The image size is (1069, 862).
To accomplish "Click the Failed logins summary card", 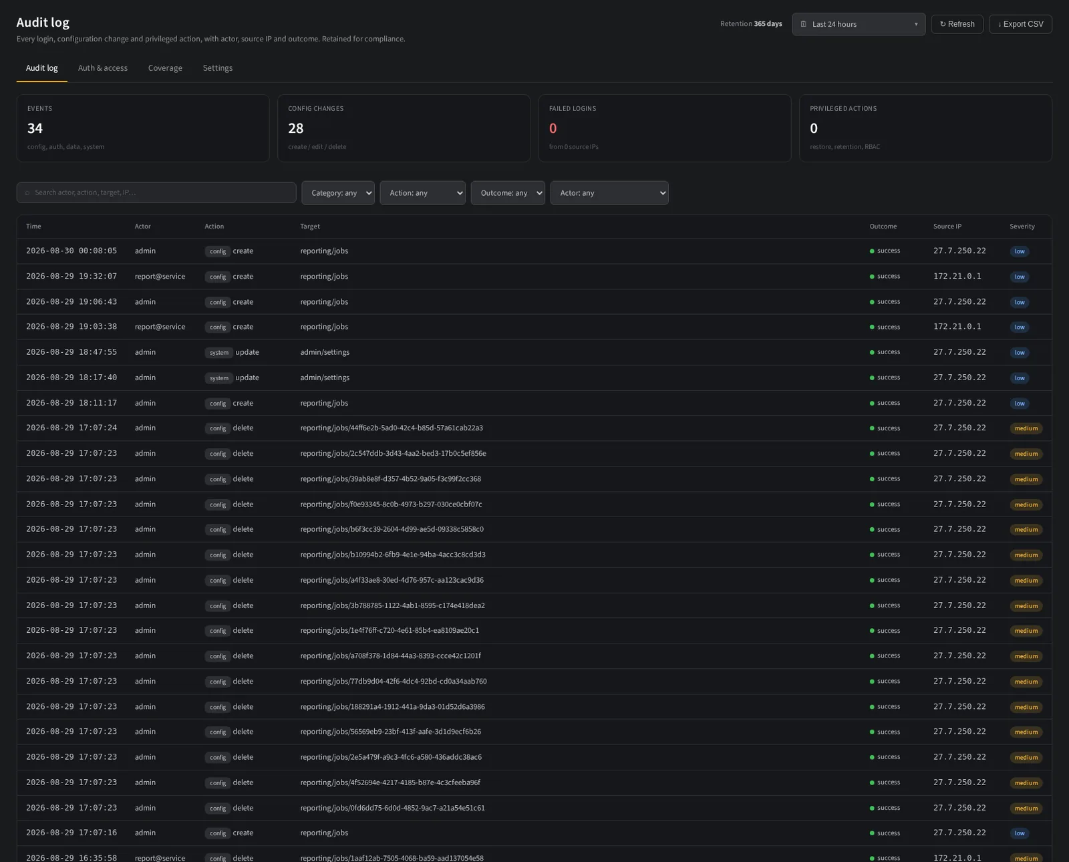I will point(665,128).
